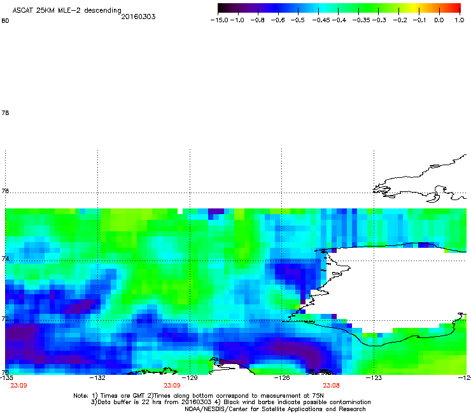The width and height of the screenshot is (471, 413).
Task: Click the 1.0 colorbar label
Action: click(460, 20)
